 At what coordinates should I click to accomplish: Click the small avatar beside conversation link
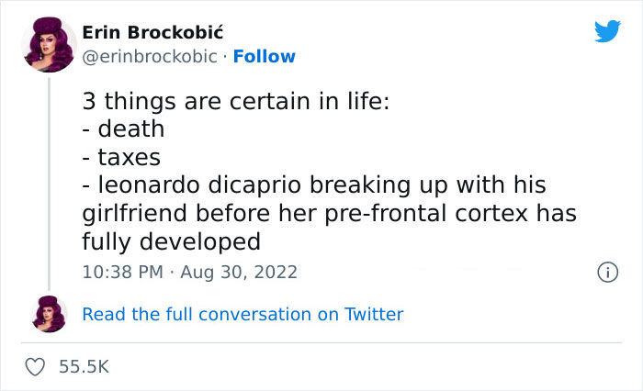pos(49,314)
